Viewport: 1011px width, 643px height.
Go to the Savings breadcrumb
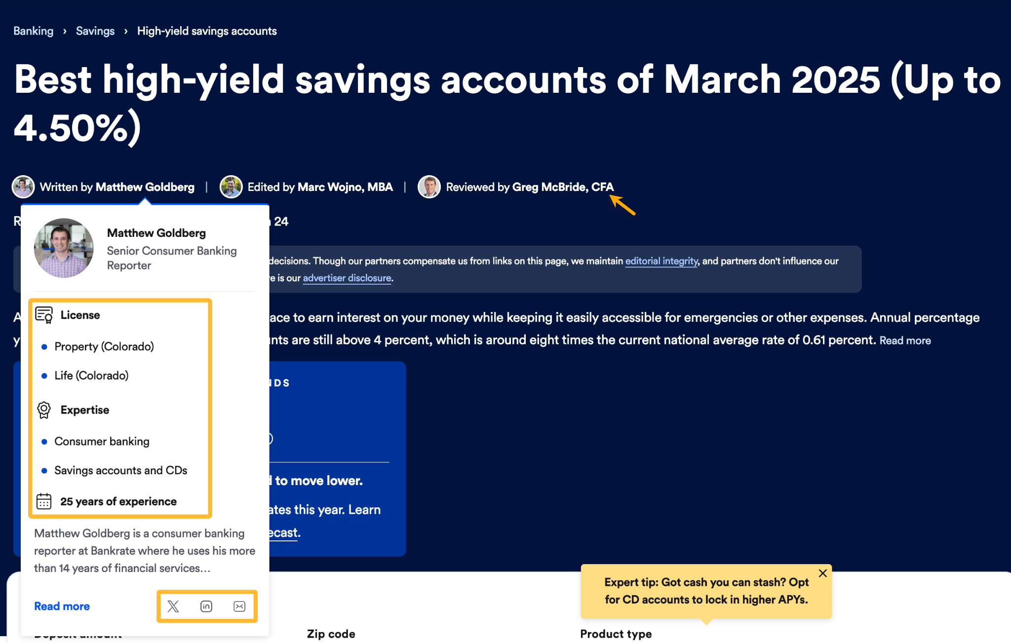[95, 31]
